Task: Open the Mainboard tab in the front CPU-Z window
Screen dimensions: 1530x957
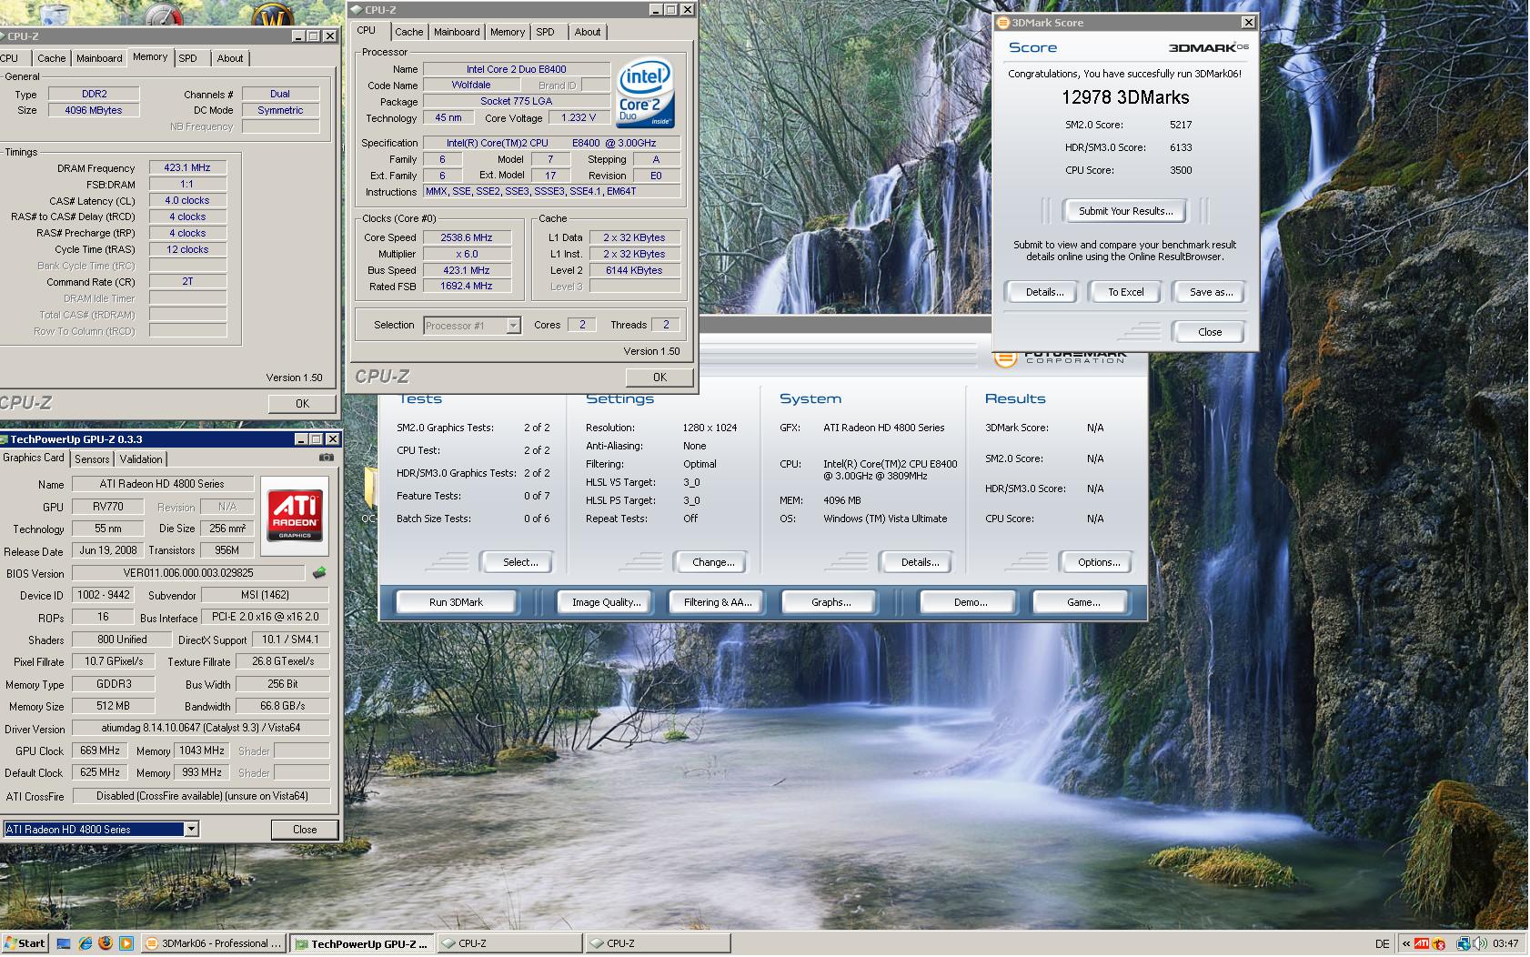Action: tap(457, 32)
